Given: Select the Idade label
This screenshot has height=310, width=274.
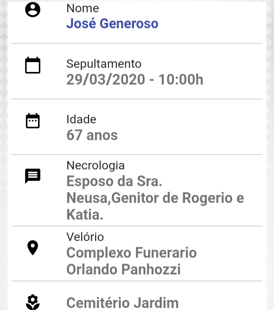Looking at the screenshot, I should (81, 119).
